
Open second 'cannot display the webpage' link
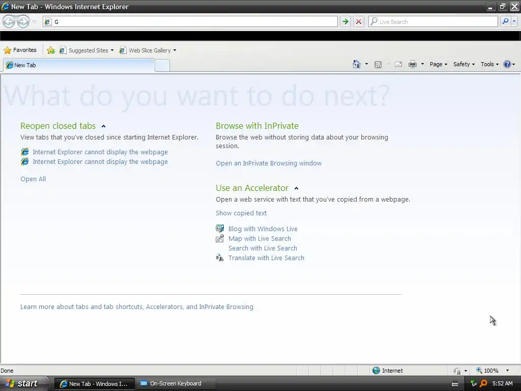tap(100, 161)
